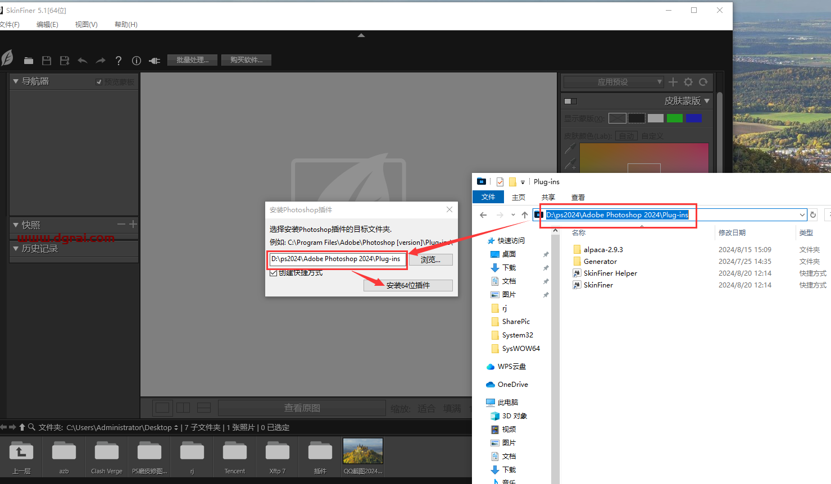This screenshot has height=484, width=831.
Task: Click the plugin path input field
Action: [x=336, y=259]
